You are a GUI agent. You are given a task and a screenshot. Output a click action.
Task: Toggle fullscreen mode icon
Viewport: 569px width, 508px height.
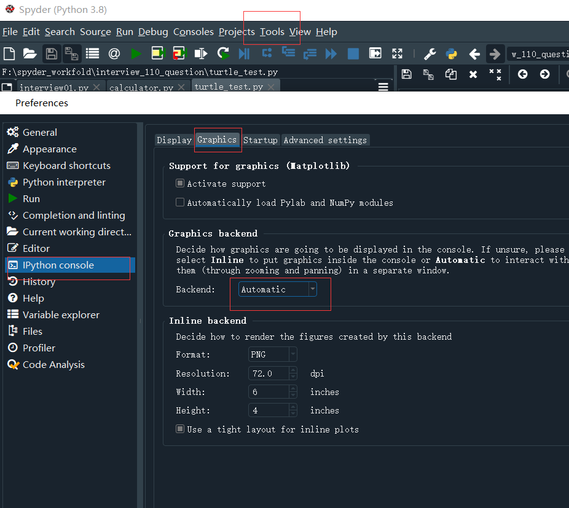coord(397,53)
